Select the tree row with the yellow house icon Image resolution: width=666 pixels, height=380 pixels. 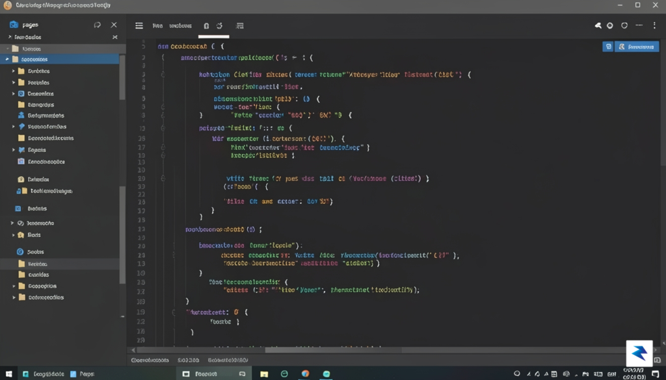click(x=59, y=235)
